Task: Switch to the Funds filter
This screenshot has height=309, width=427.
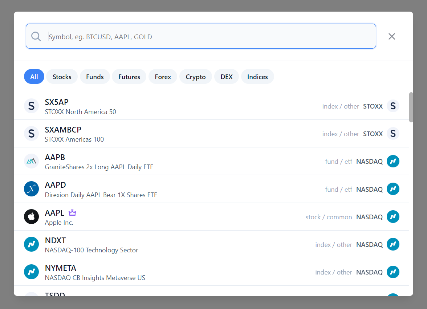Action: pos(95,77)
